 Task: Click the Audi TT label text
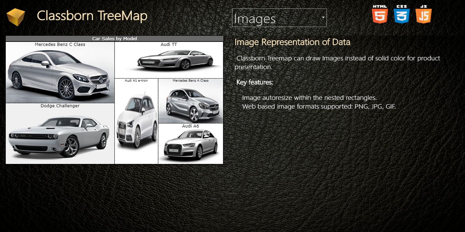[169, 44]
